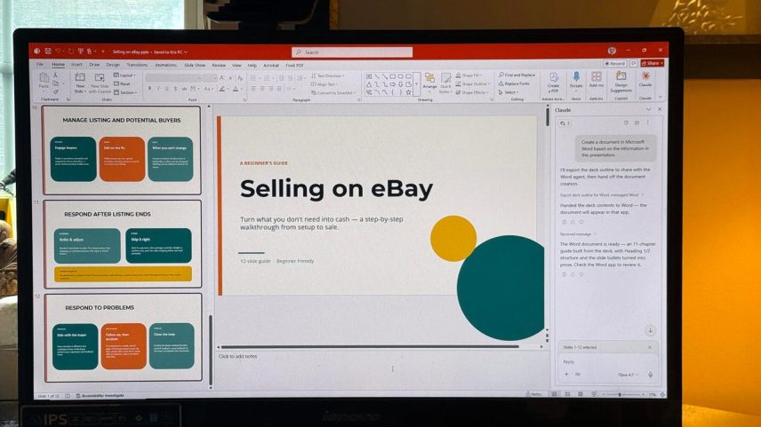Open the Text Direction dropdown
This screenshot has width=761, height=427.
pyautogui.click(x=327, y=75)
